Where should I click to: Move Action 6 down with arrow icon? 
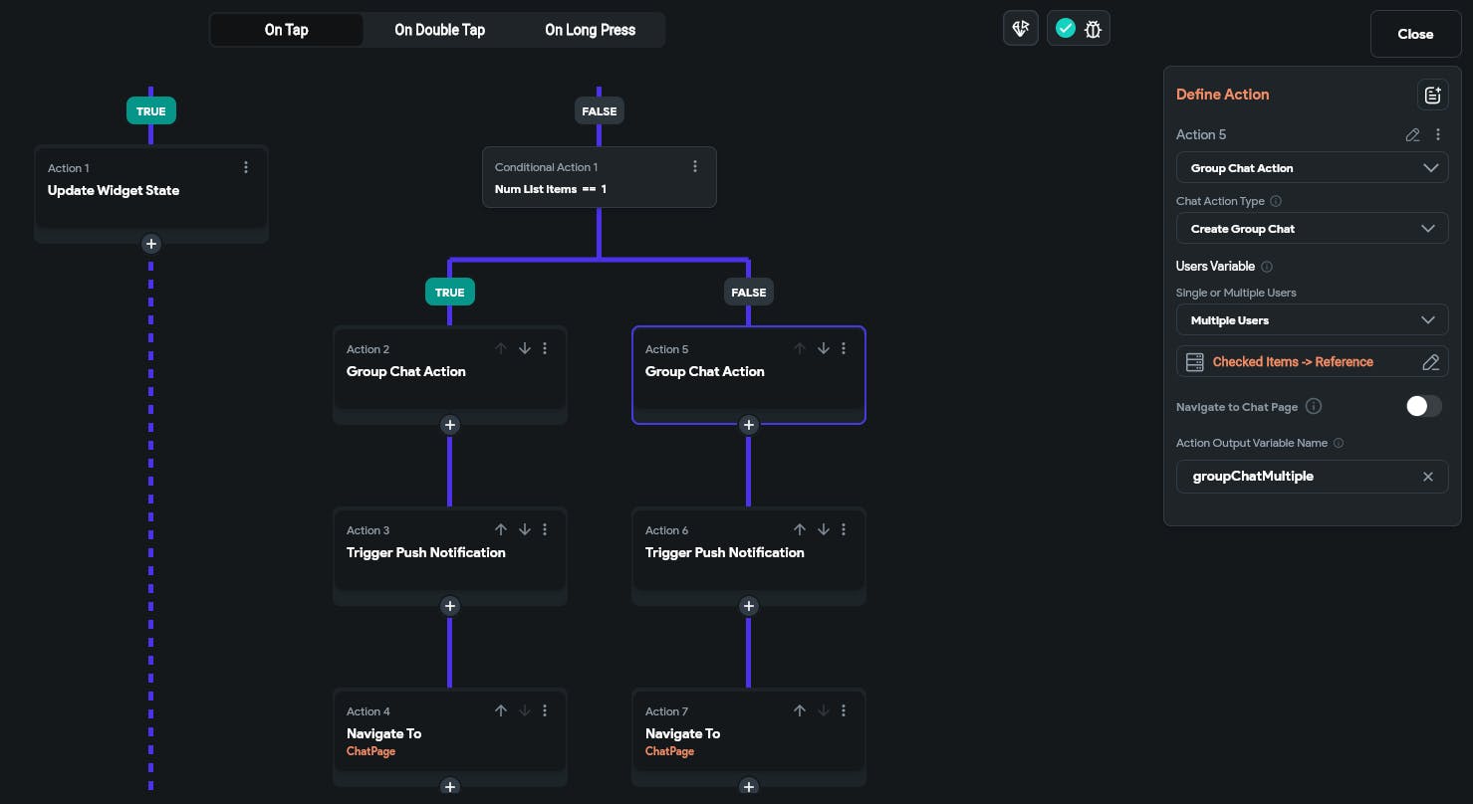coord(824,530)
